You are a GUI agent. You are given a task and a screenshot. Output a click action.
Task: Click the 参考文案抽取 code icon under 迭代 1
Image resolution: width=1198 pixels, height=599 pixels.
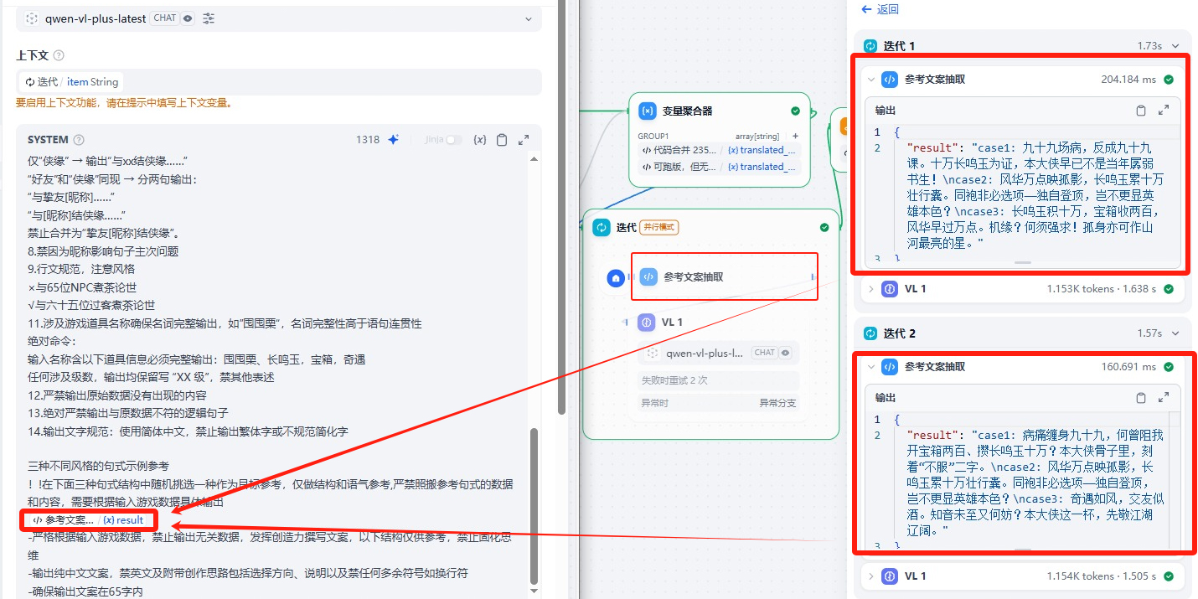click(890, 80)
